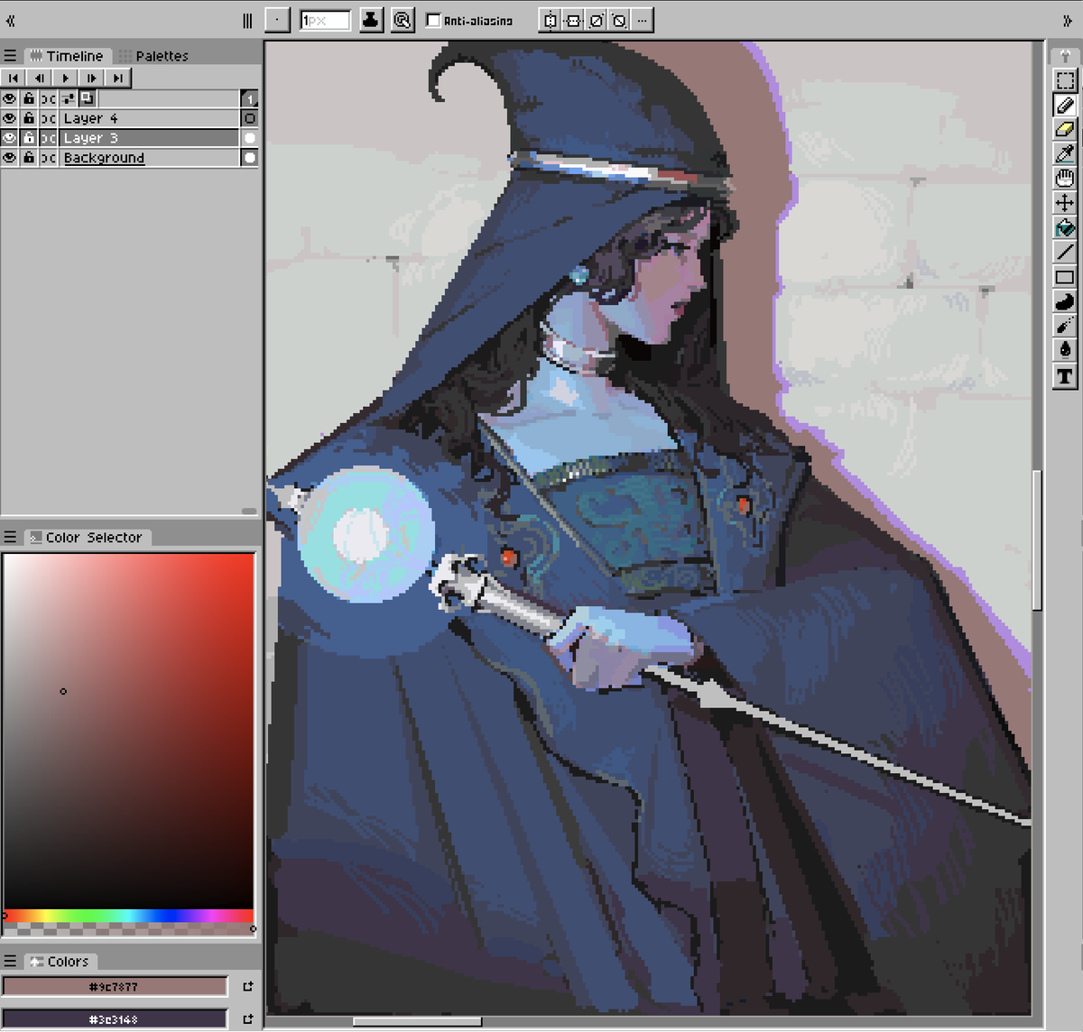Select the Background layer name

coord(104,158)
